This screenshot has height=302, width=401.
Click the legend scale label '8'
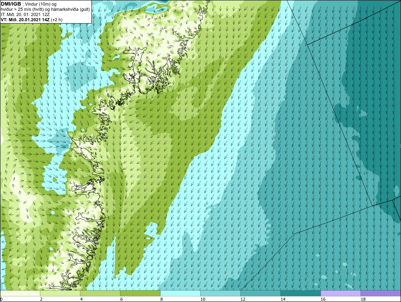tap(161, 299)
